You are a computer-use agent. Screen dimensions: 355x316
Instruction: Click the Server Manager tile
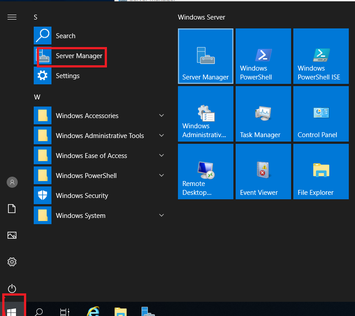point(205,56)
